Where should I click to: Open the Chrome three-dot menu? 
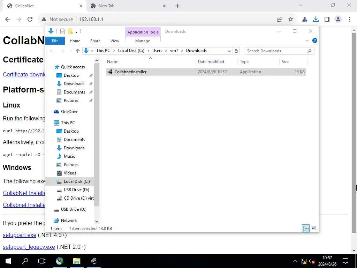[x=349, y=20]
